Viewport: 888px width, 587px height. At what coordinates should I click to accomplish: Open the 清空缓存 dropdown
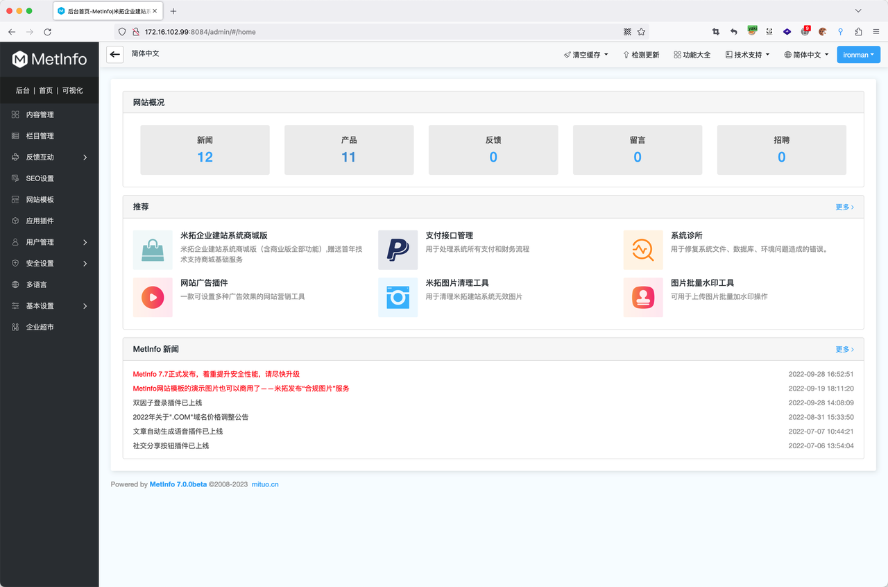[x=586, y=55]
